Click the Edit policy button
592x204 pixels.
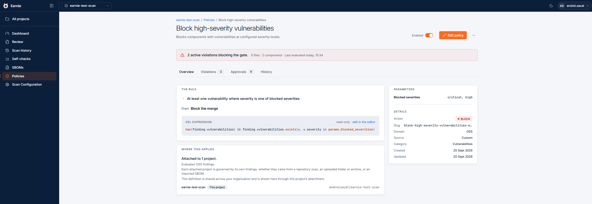pos(453,35)
